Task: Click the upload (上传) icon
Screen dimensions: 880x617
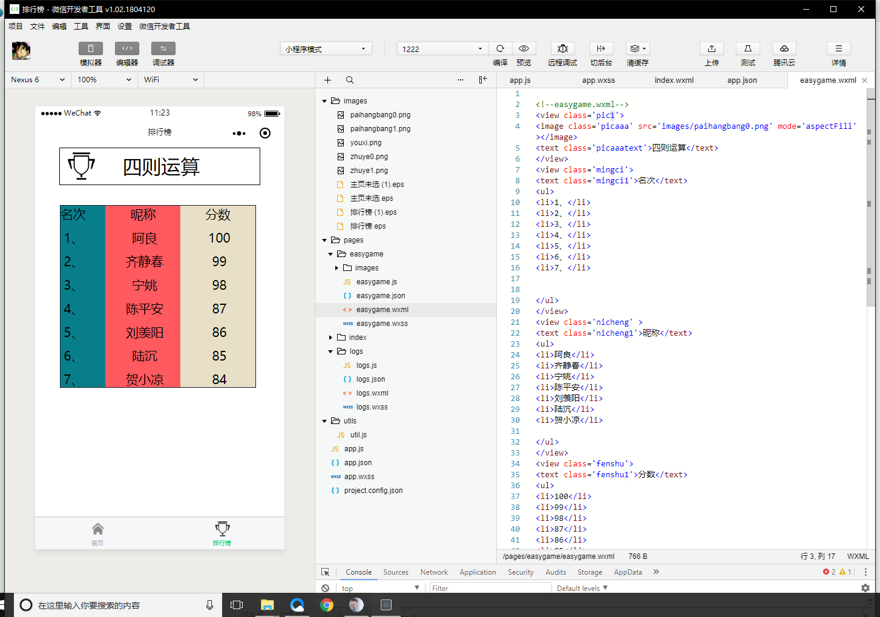Action: [x=712, y=48]
